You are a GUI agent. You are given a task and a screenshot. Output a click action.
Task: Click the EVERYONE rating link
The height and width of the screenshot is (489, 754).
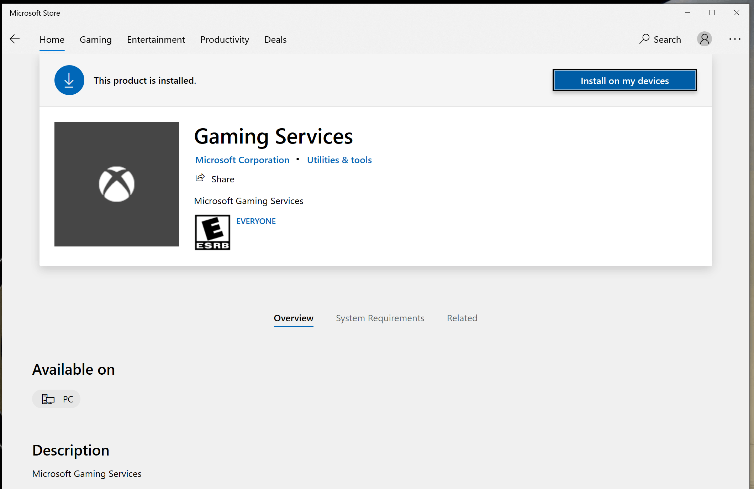point(256,221)
